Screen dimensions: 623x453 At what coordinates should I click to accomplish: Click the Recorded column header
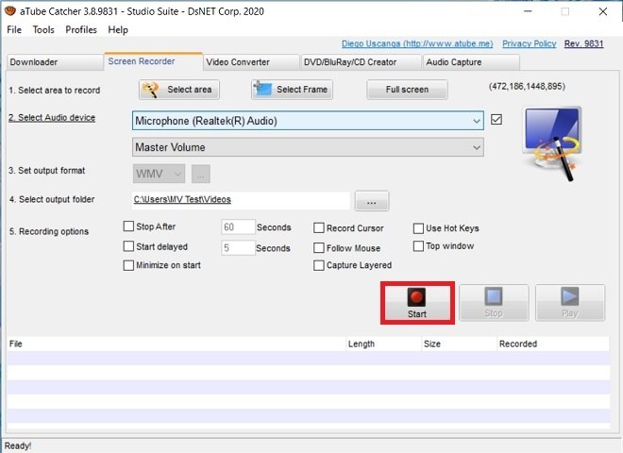[x=553, y=344]
